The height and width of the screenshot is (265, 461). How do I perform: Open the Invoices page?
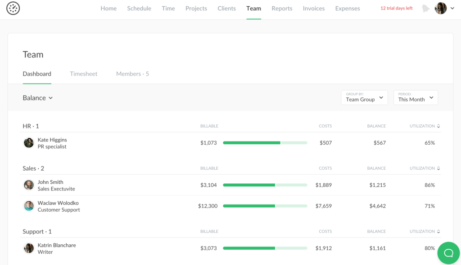point(314,8)
